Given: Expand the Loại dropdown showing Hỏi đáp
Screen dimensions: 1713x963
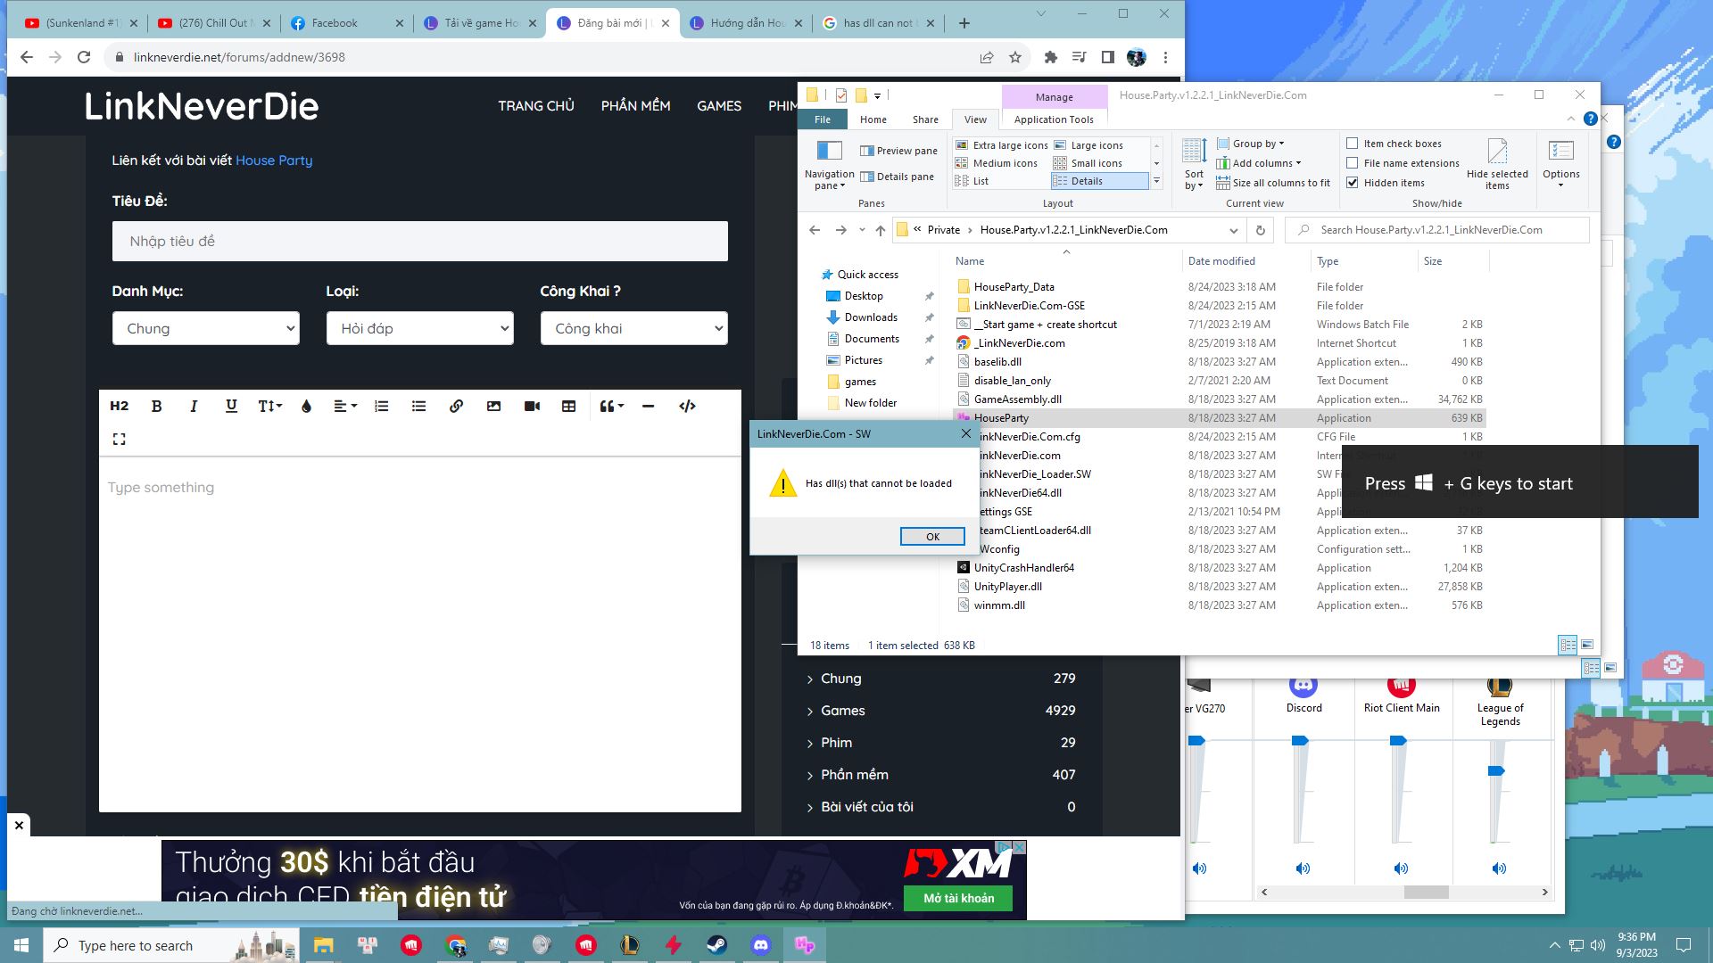Looking at the screenshot, I should [x=419, y=328].
